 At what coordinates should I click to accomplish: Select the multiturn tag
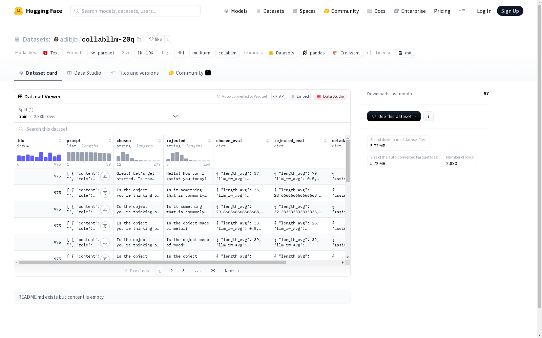[x=201, y=53]
